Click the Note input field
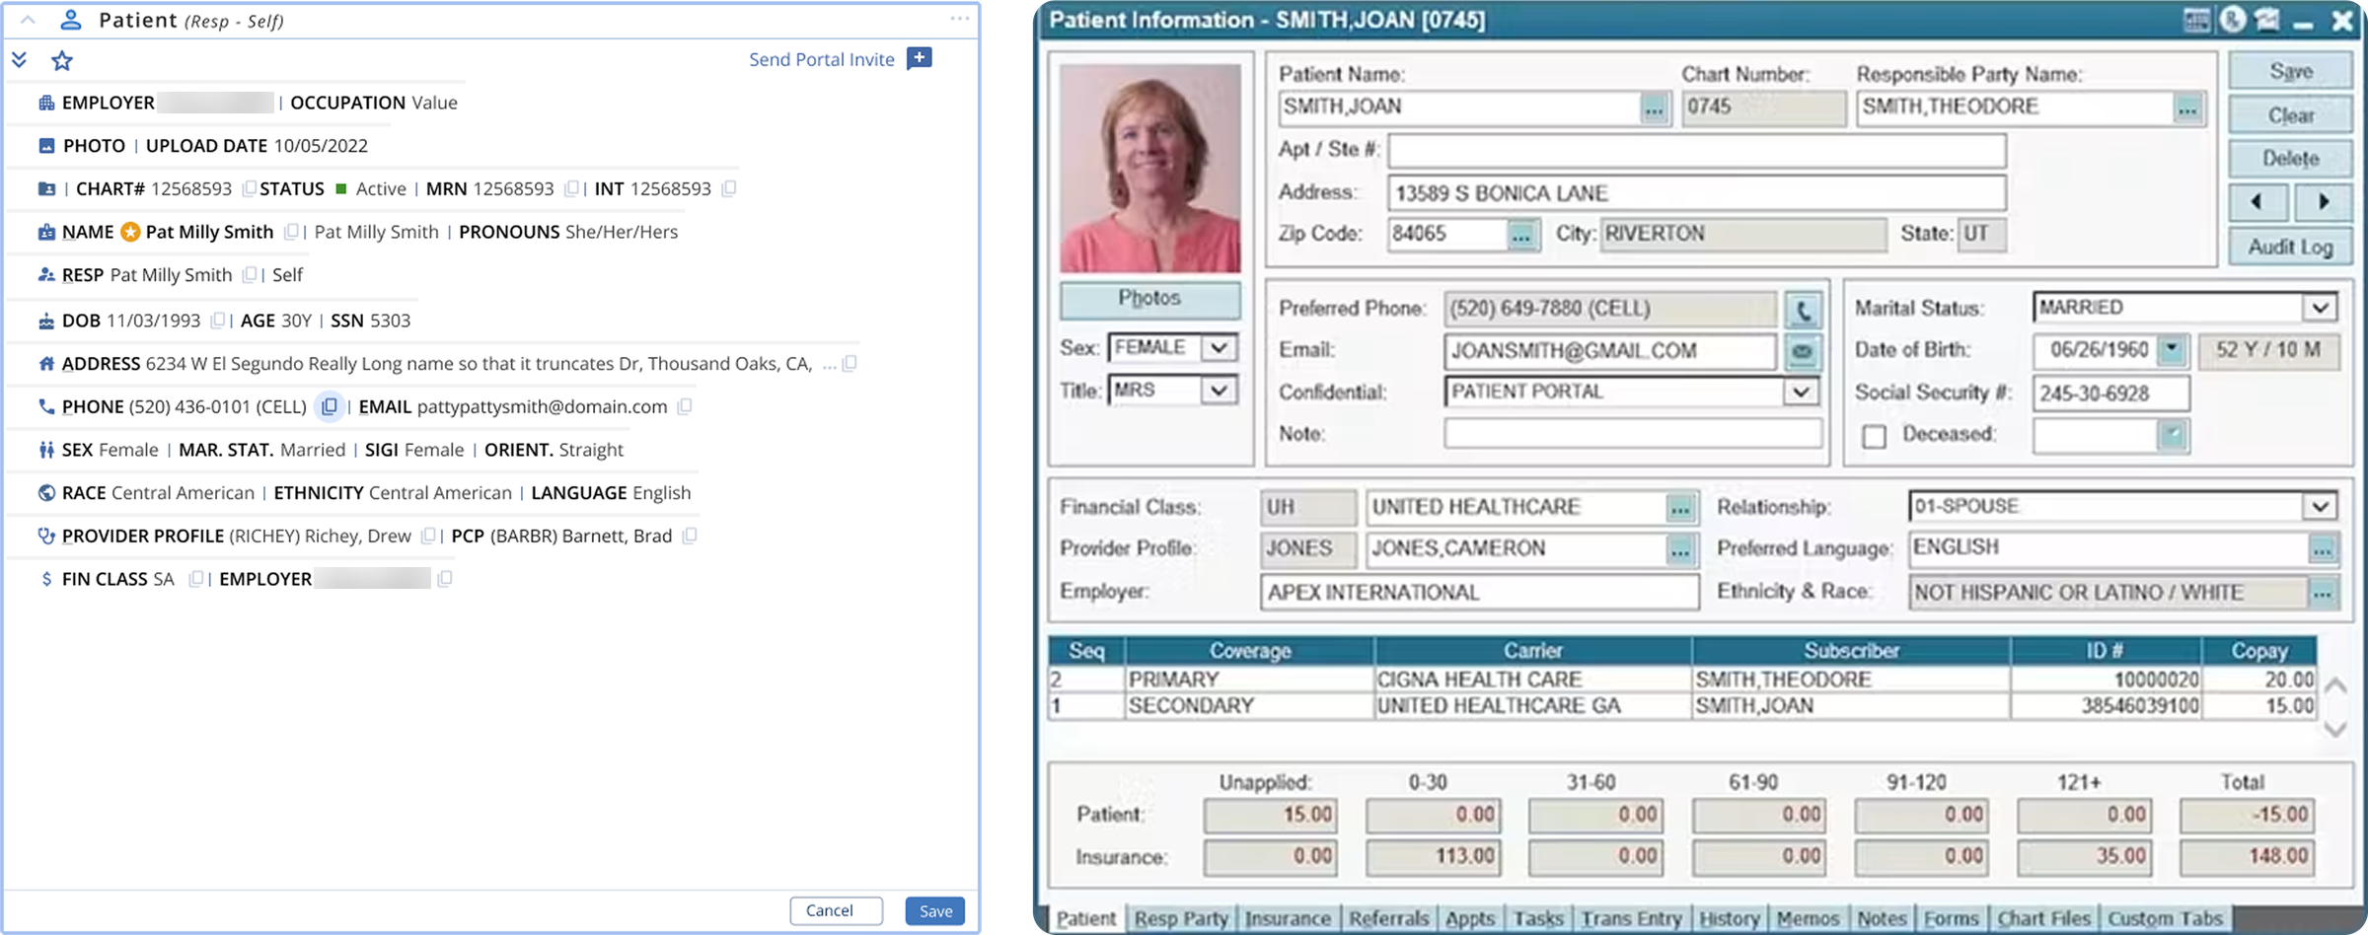2368x935 pixels. [x=1633, y=434]
